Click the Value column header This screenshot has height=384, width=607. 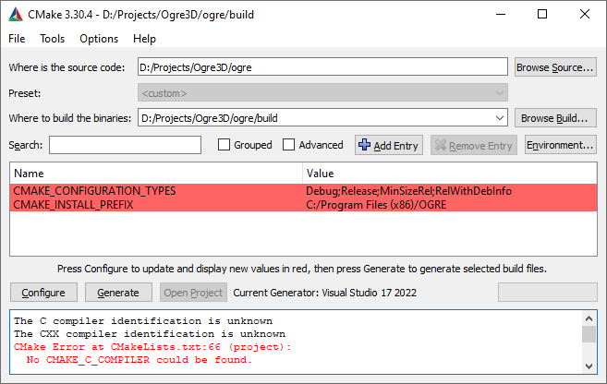point(449,174)
